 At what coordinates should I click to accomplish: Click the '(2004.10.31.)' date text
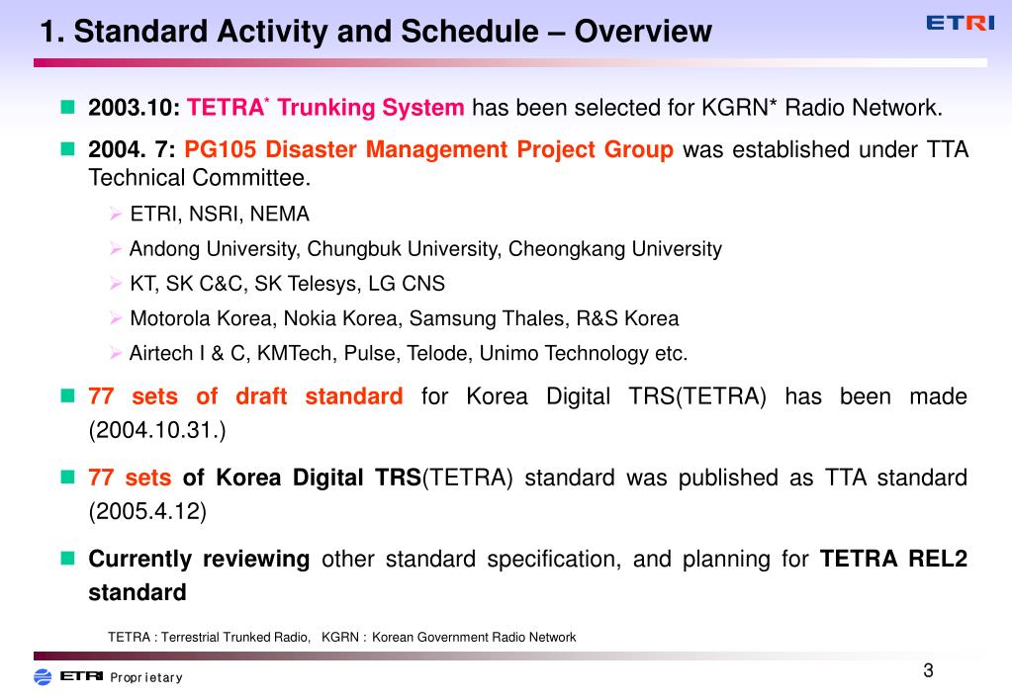pos(157,430)
